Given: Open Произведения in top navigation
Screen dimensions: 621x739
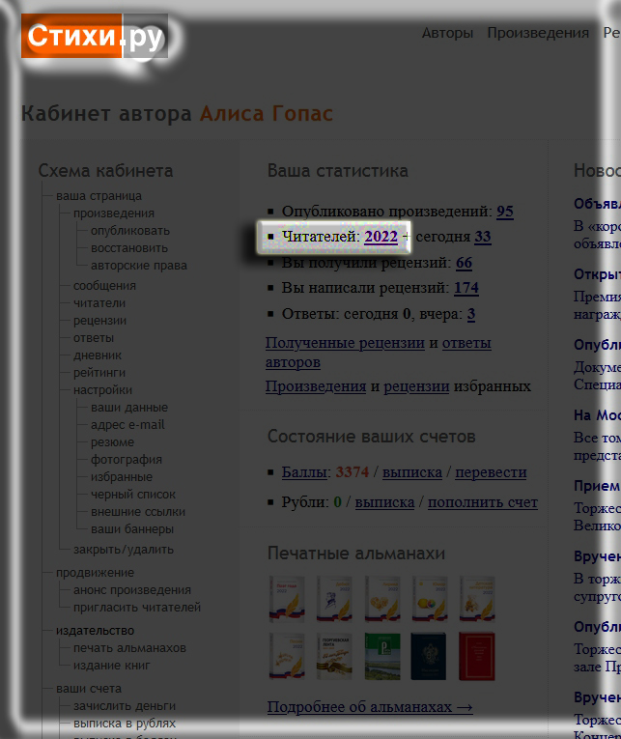Looking at the screenshot, I should 537,33.
